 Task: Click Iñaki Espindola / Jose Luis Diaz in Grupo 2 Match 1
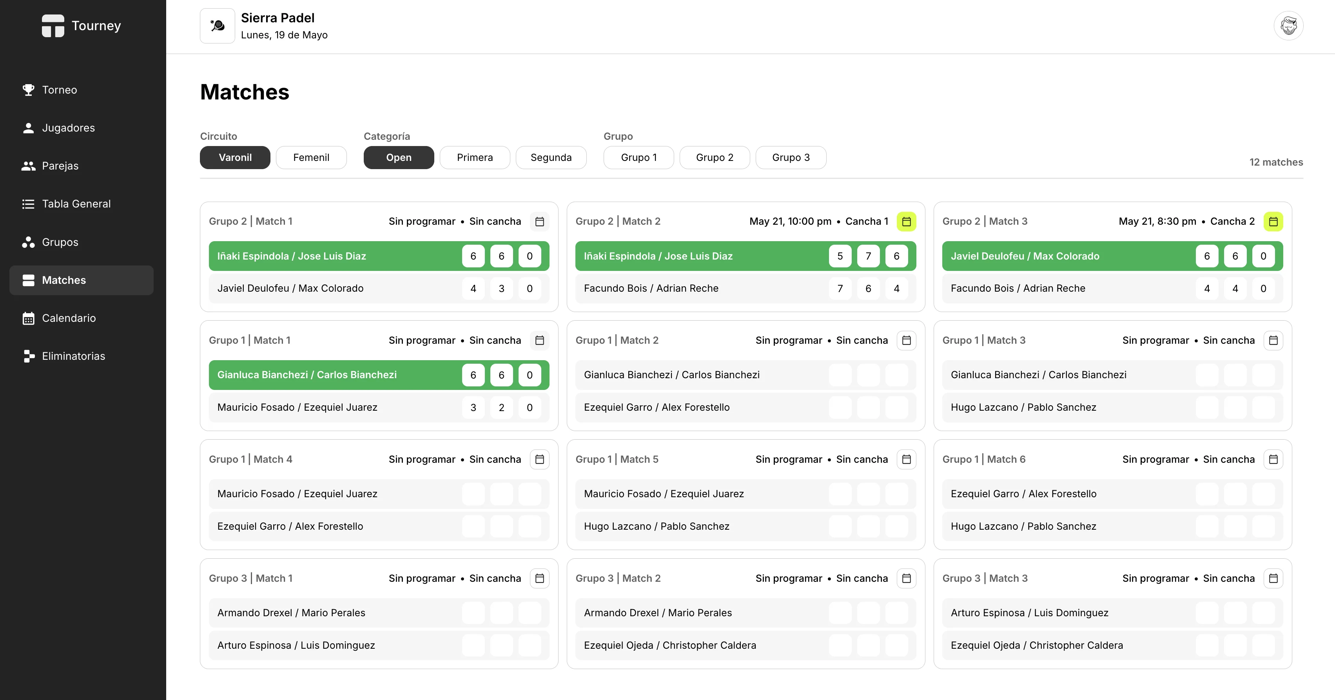pyautogui.click(x=379, y=256)
